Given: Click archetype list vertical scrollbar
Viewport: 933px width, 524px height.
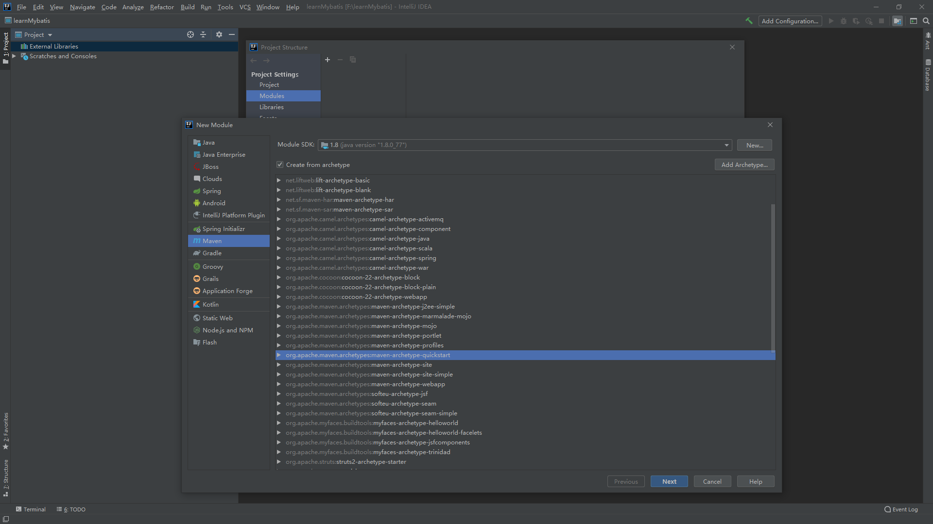Looking at the screenshot, I should coord(773,278).
